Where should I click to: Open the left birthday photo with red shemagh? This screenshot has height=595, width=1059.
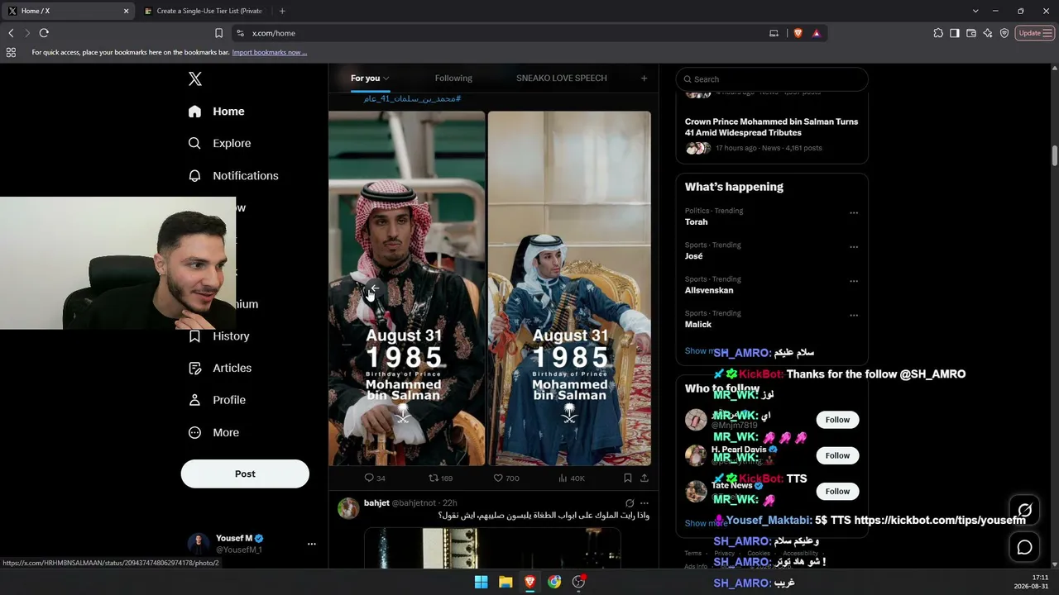[x=407, y=288]
